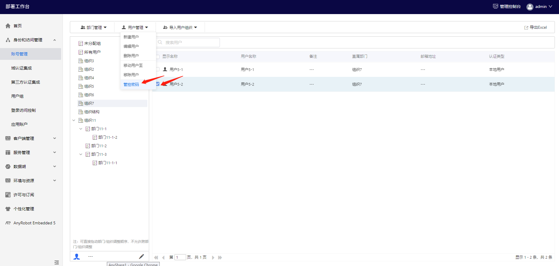Screen dimensions: 559x266
Task: Click the page number input box
Action: [180, 257]
